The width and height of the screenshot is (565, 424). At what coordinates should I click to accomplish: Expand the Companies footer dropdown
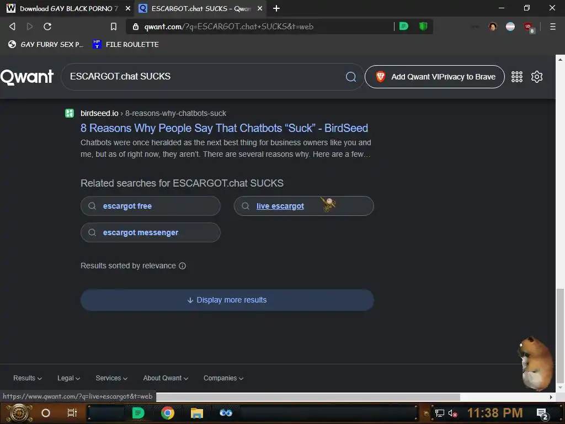coord(223,378)
